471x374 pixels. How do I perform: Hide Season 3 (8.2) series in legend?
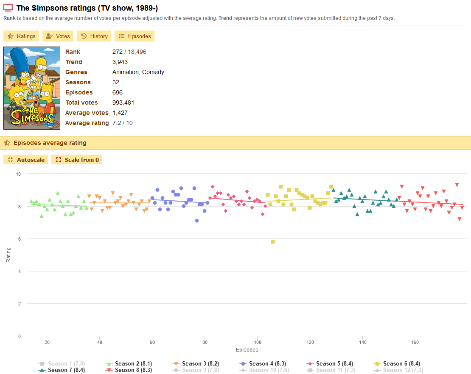click(x=196, y=363)
